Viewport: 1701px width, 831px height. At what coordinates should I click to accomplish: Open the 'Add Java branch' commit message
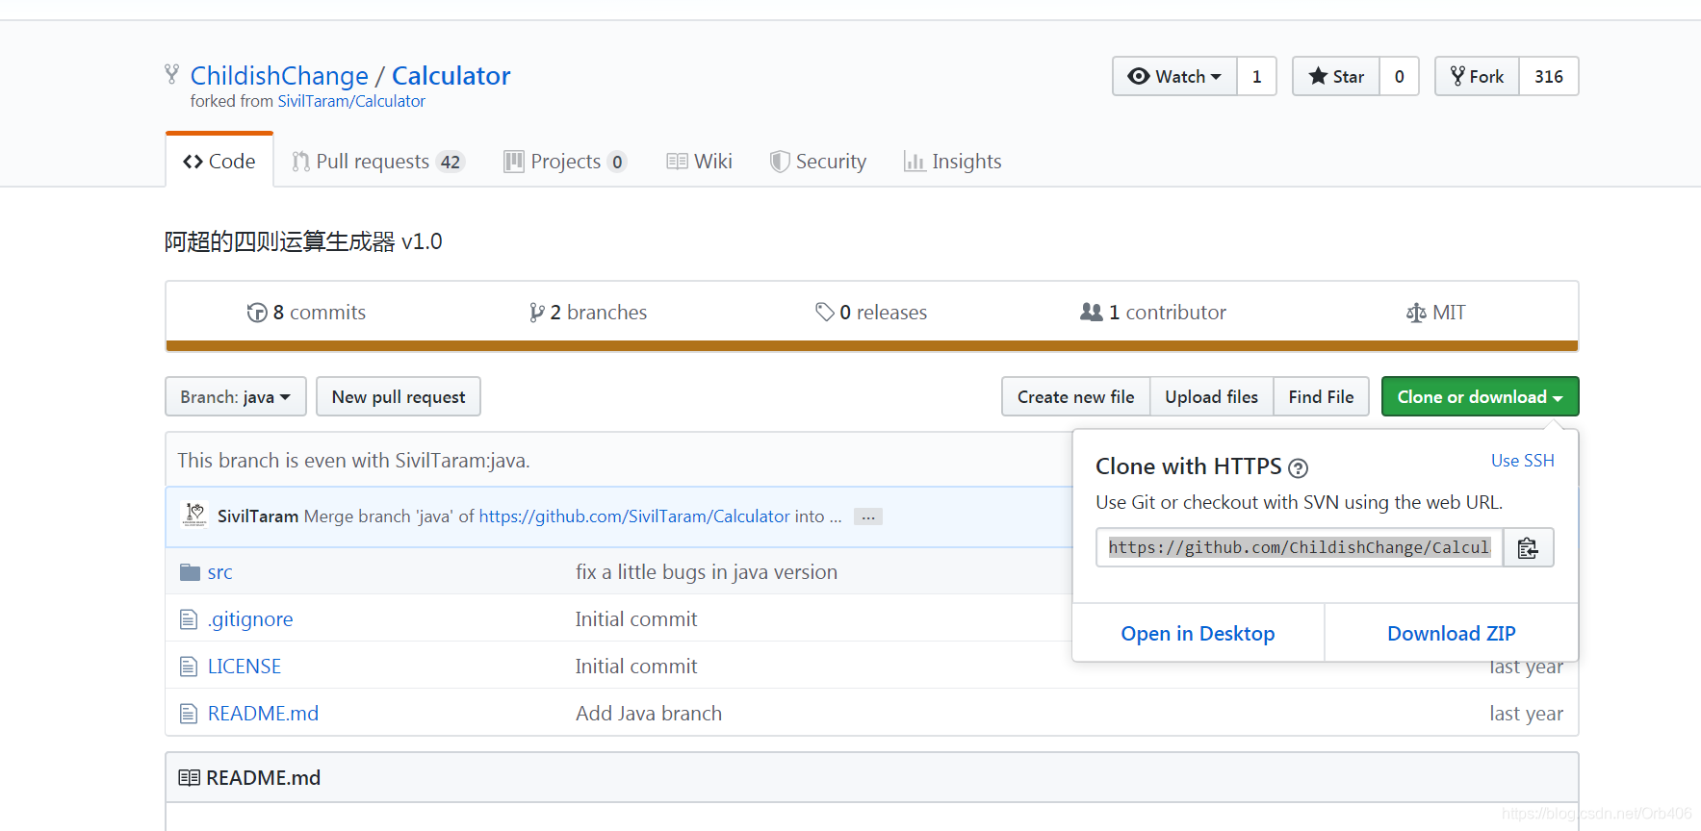pyautogui.click(x=649, y=714)
